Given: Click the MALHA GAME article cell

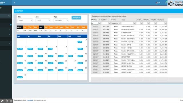Looking at the screenshot, I should tap(128, 45).
